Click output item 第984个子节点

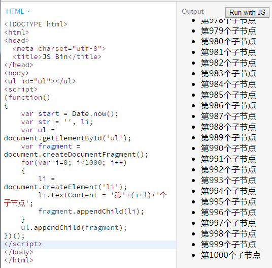228,84
